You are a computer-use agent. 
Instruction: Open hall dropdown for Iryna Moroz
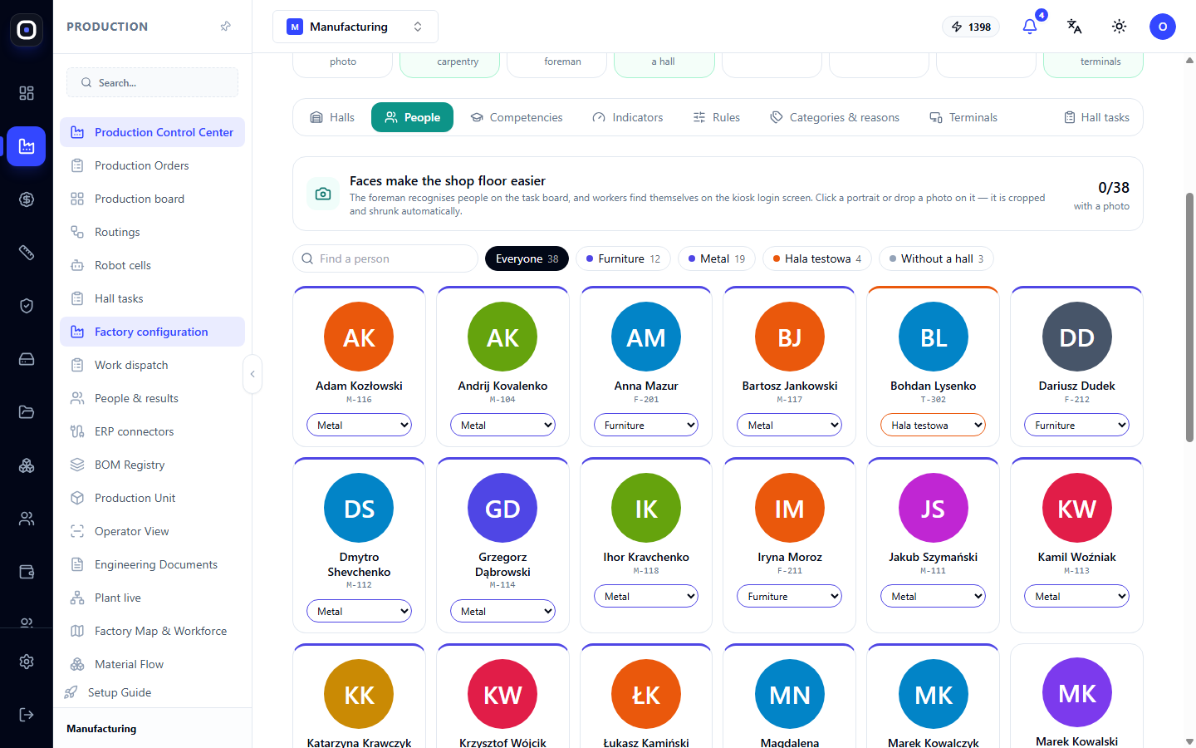pos(790,596)
